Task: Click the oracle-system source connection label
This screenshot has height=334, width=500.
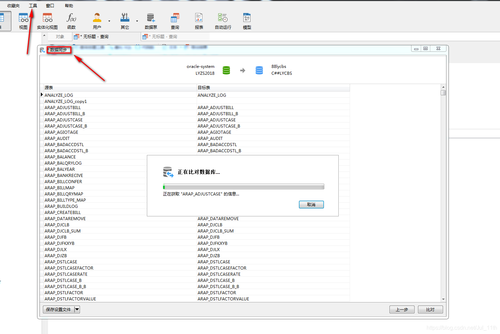Action: click(x=200, y=67)
